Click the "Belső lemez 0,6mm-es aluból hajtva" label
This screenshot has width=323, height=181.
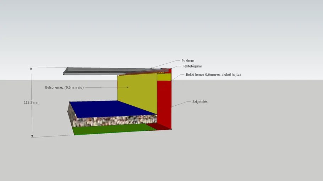(x=214, y=75)
